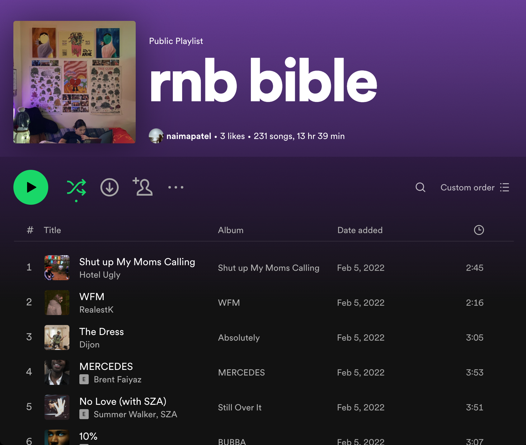Click naimapatel's profile avatar
526x445 pixels.
point(156,136)
